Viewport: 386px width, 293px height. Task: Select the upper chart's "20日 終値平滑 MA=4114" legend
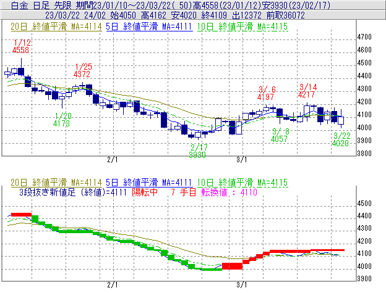pyautogui.click(x=56, y=27)
